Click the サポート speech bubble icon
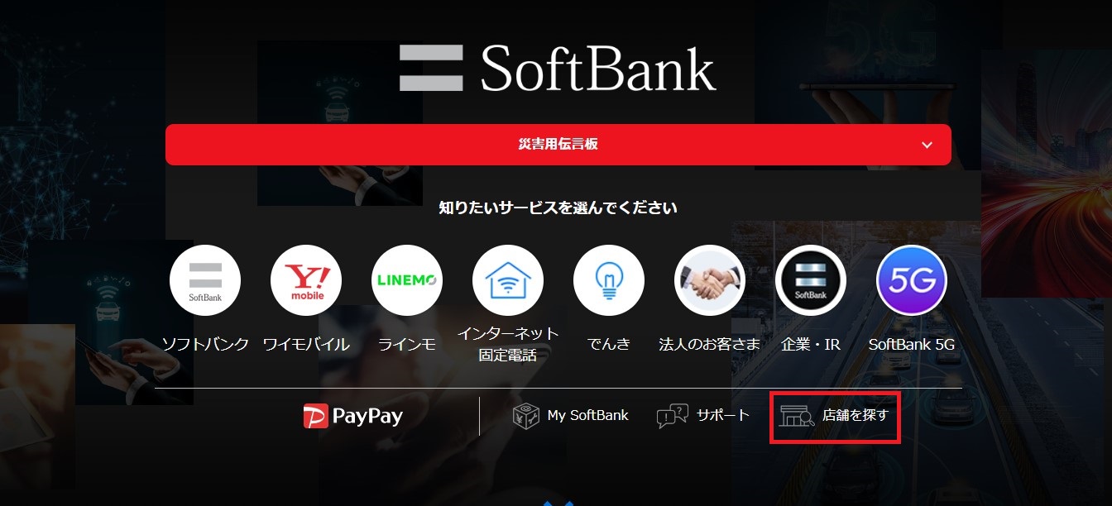Screen dimensions: 1112x506 672,416
